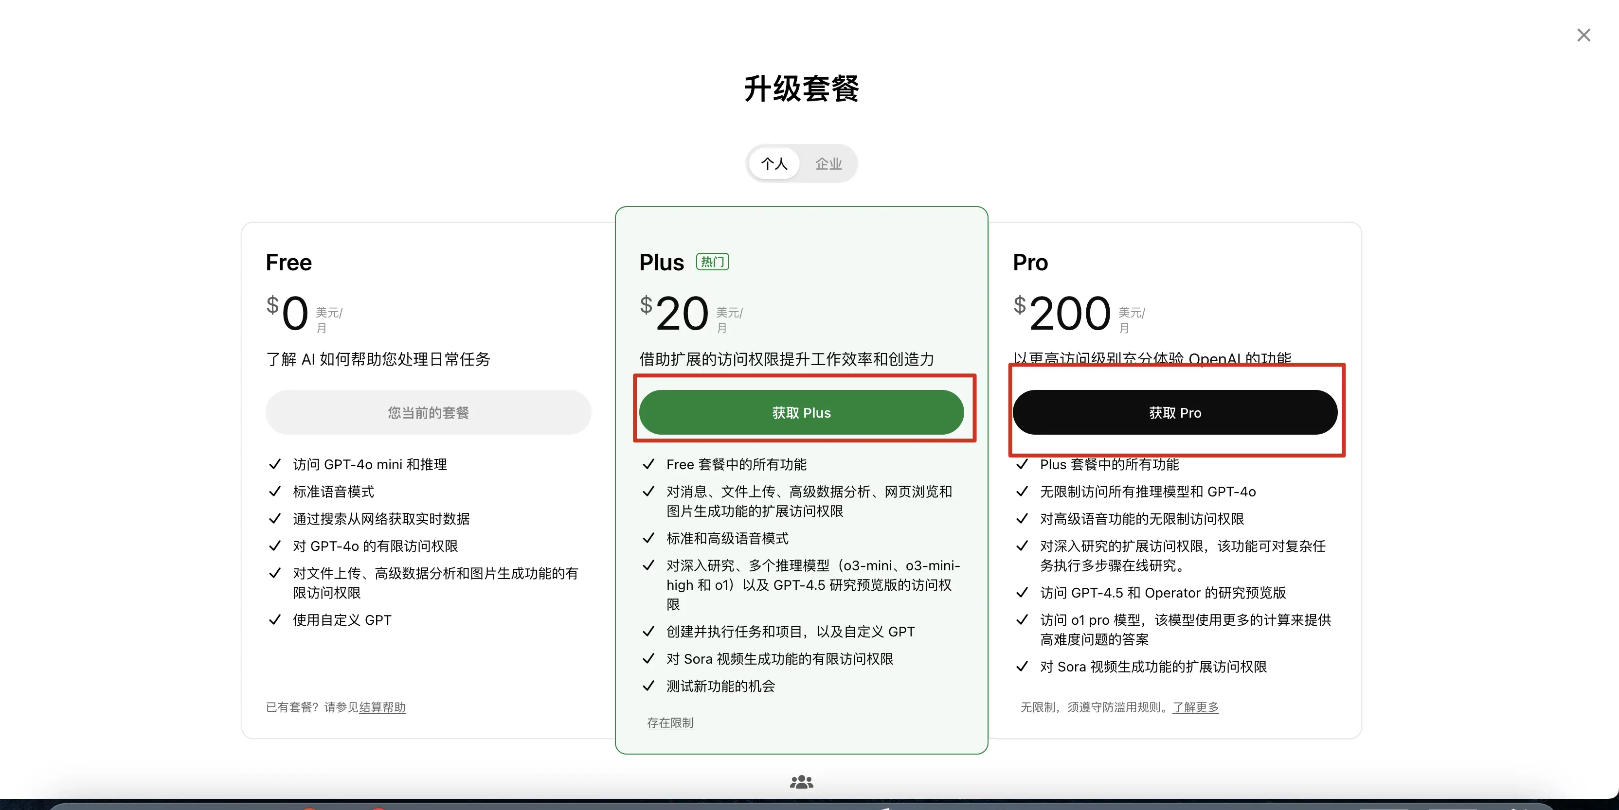The image size is (1619, 810).
Task: Select the 个人 plan tab
Action: coord(774,164)
